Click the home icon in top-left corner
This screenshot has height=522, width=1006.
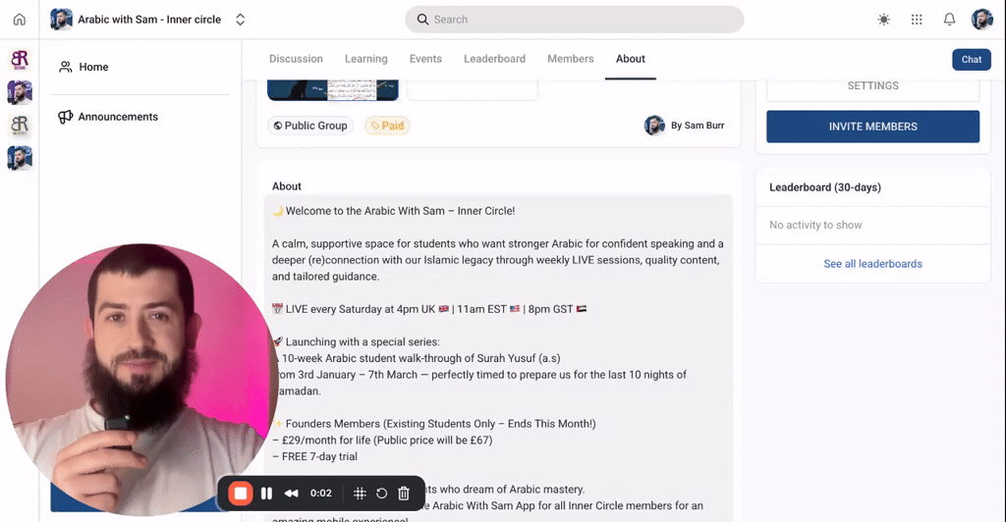point(20,20)
